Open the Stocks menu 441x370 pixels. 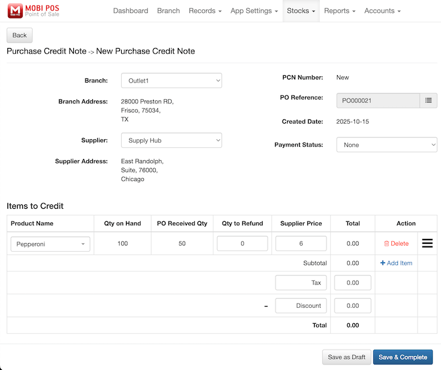click(301, 10)
